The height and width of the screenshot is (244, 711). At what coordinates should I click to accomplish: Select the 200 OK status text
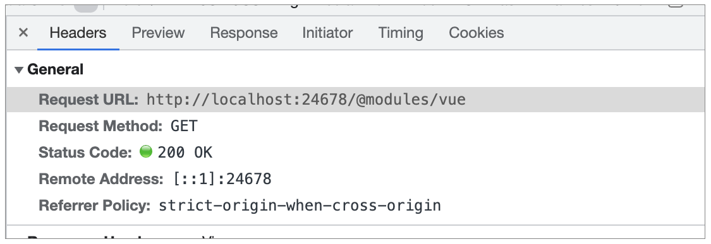coord(185,153)
